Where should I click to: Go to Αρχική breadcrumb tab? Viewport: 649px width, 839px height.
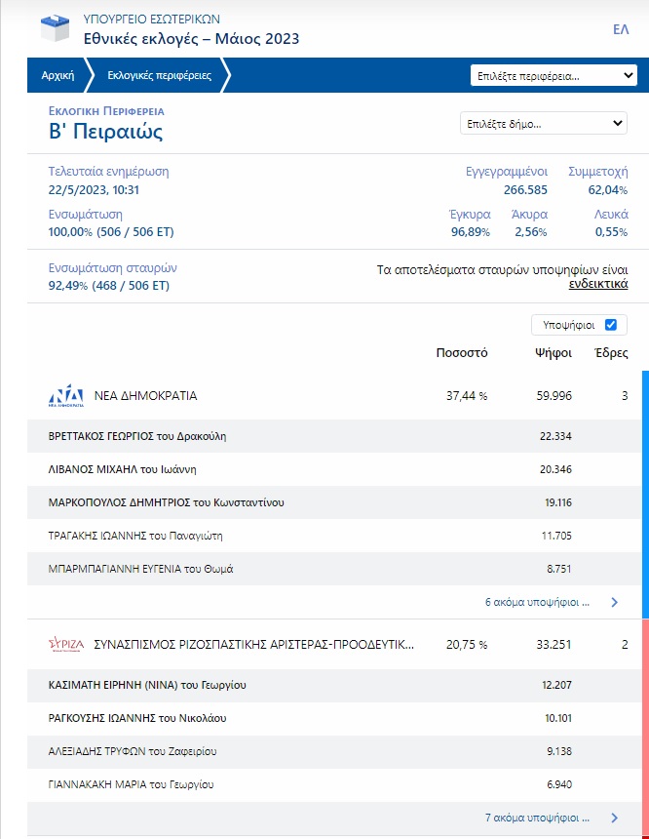click(58, 75)
